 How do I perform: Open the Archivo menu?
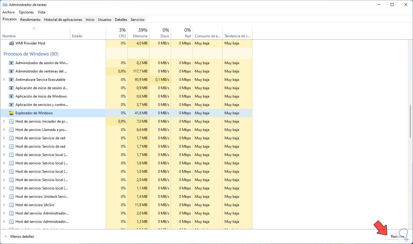coord(8,12)
